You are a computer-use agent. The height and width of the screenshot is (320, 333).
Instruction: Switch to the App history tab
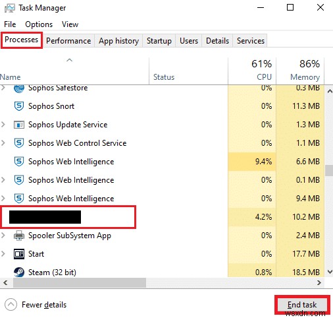(118, 41)
